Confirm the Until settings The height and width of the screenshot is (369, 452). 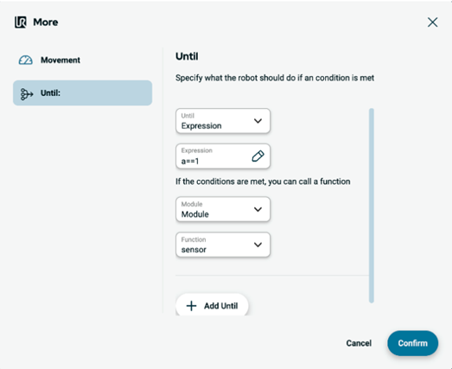click(412, 343)
